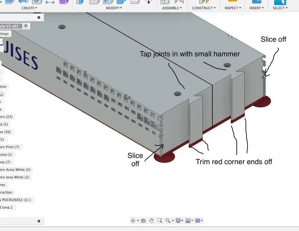Open the ASSEMBLE menu
Screen dimensions: 299x231
click(172, 8)
